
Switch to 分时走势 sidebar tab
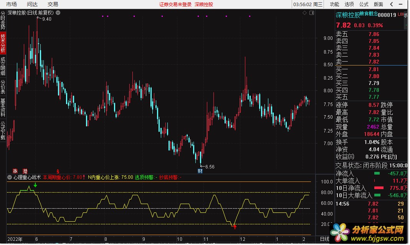pyautogui.click(x=3, y=20)
